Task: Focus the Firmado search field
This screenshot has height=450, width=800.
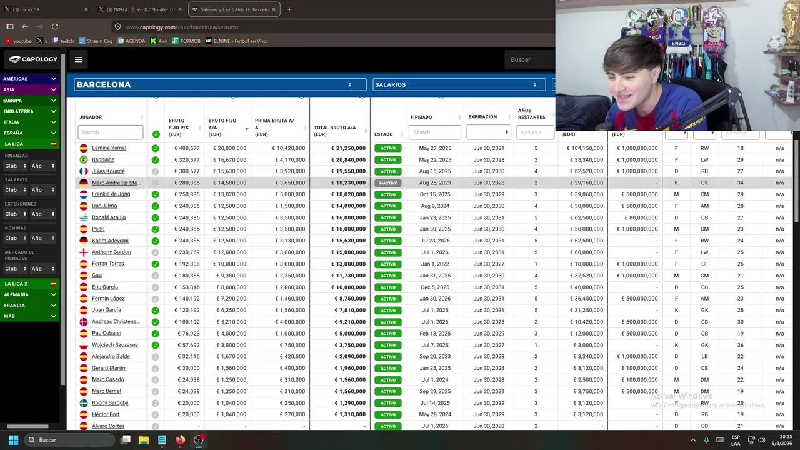Action: [435, 132]
